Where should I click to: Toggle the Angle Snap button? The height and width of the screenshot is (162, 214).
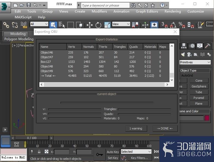click(x=173, y=25)
